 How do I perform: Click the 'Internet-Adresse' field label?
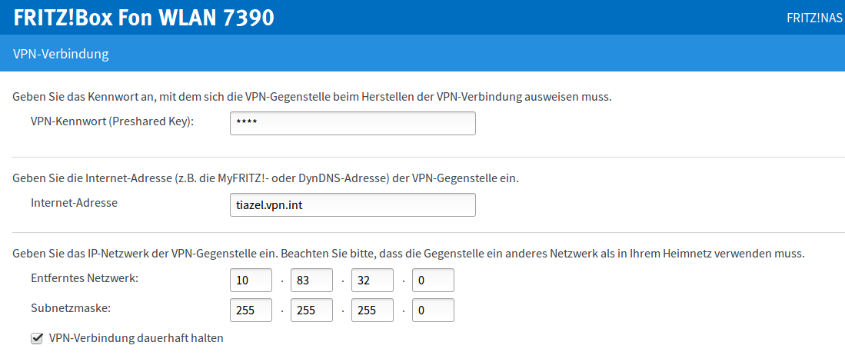point(74,203)
